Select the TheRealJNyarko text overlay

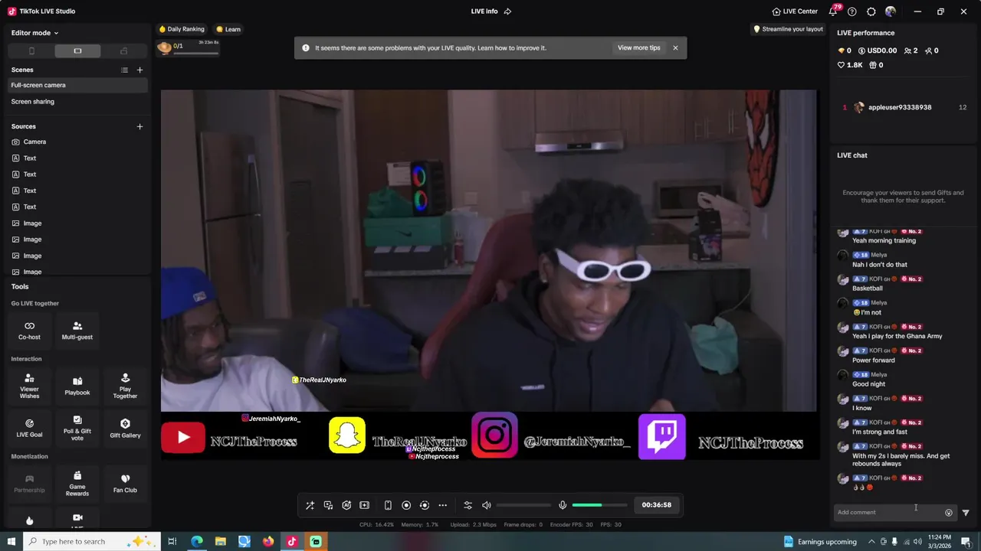tap(319, 380)
